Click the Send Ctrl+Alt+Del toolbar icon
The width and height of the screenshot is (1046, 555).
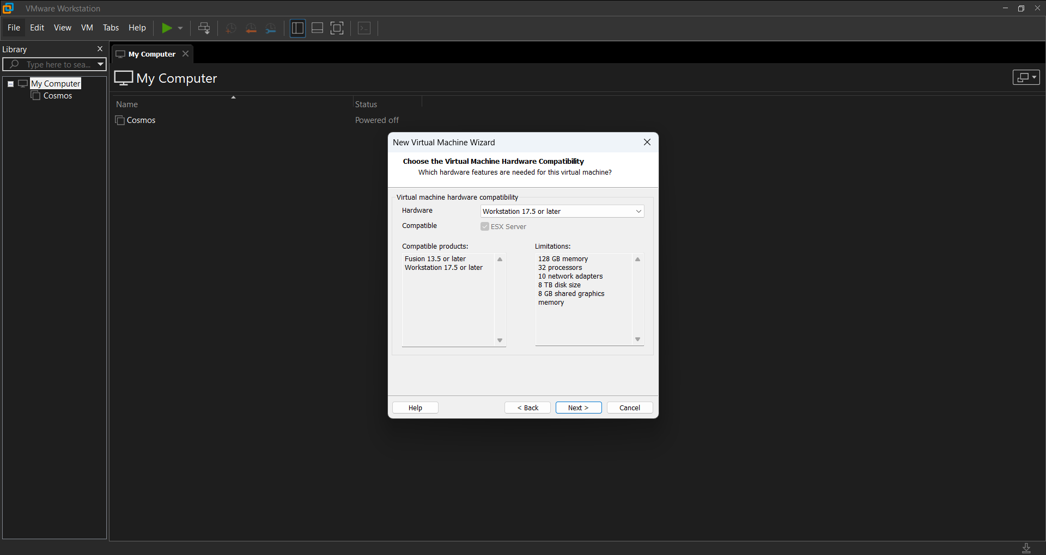pos(204,28)
